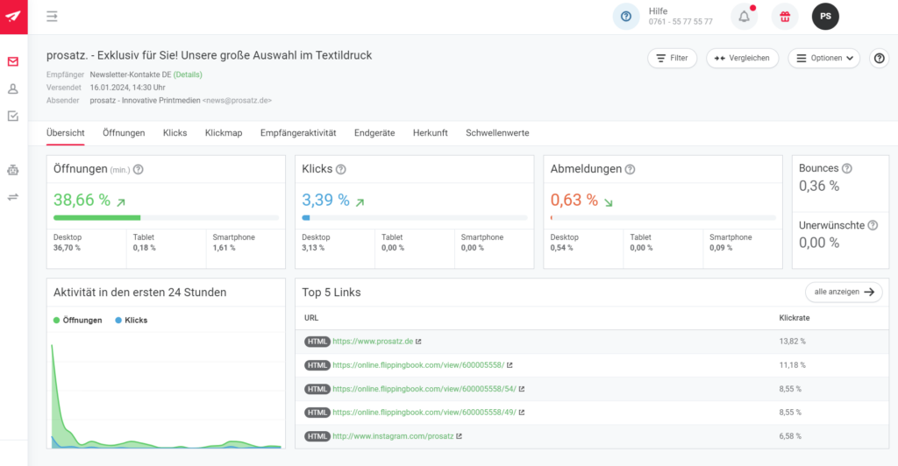Click the swap arrows sidebar icon
The width and height of the screenshot is (898, 466).
(13, 197)
